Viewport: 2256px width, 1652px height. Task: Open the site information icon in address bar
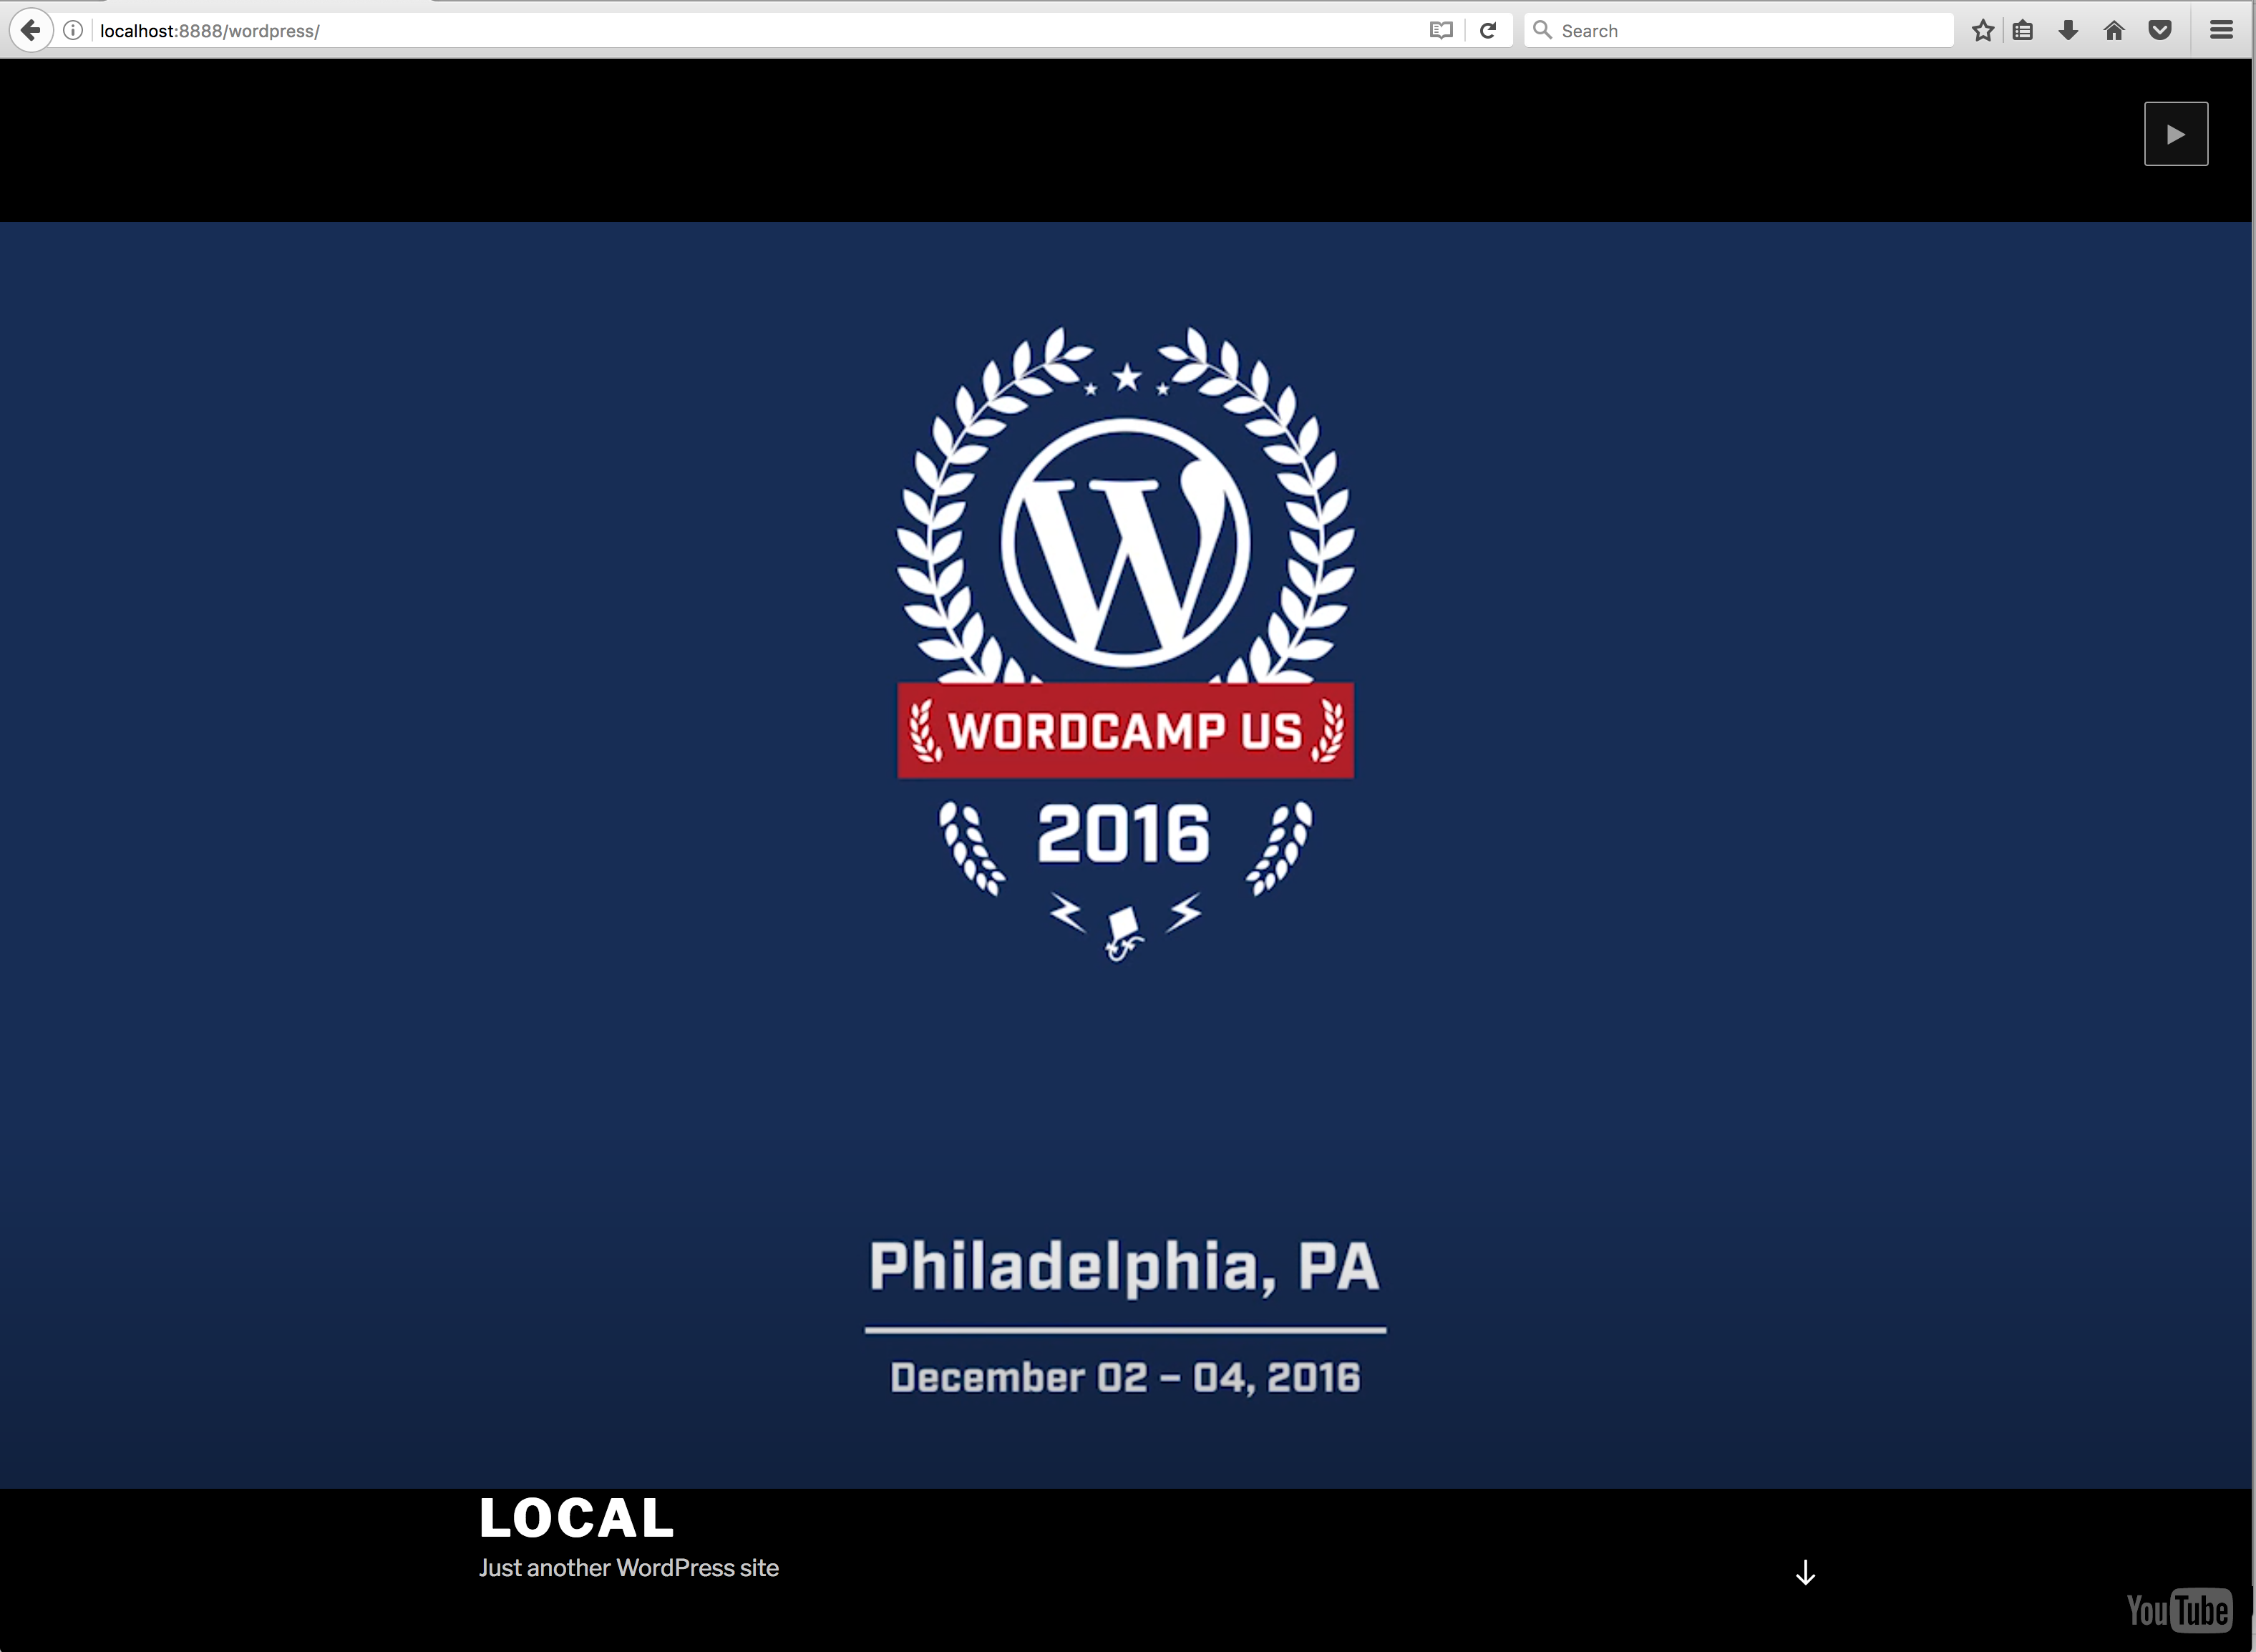pos(73,30)
